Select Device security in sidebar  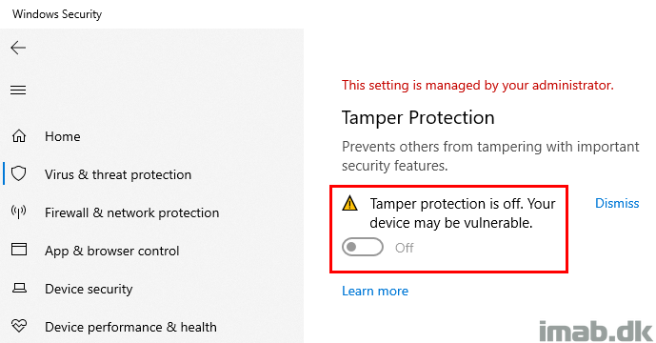point(89,289)
